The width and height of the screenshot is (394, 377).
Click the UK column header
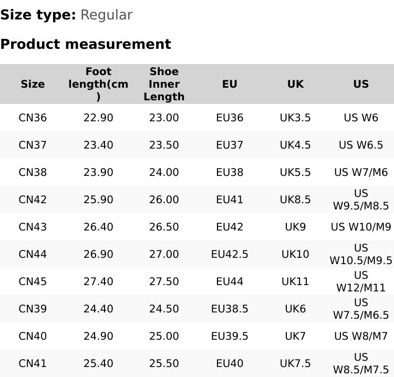pos(295,84)
